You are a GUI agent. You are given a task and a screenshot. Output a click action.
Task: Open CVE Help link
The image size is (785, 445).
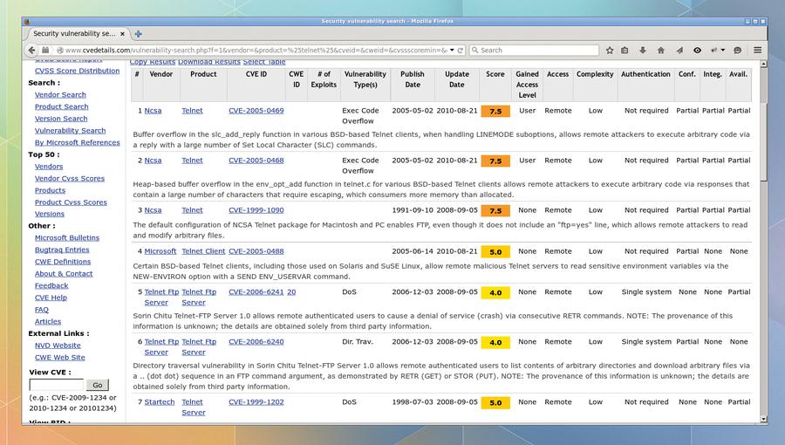pyautogui.click(x=51, y=298)
